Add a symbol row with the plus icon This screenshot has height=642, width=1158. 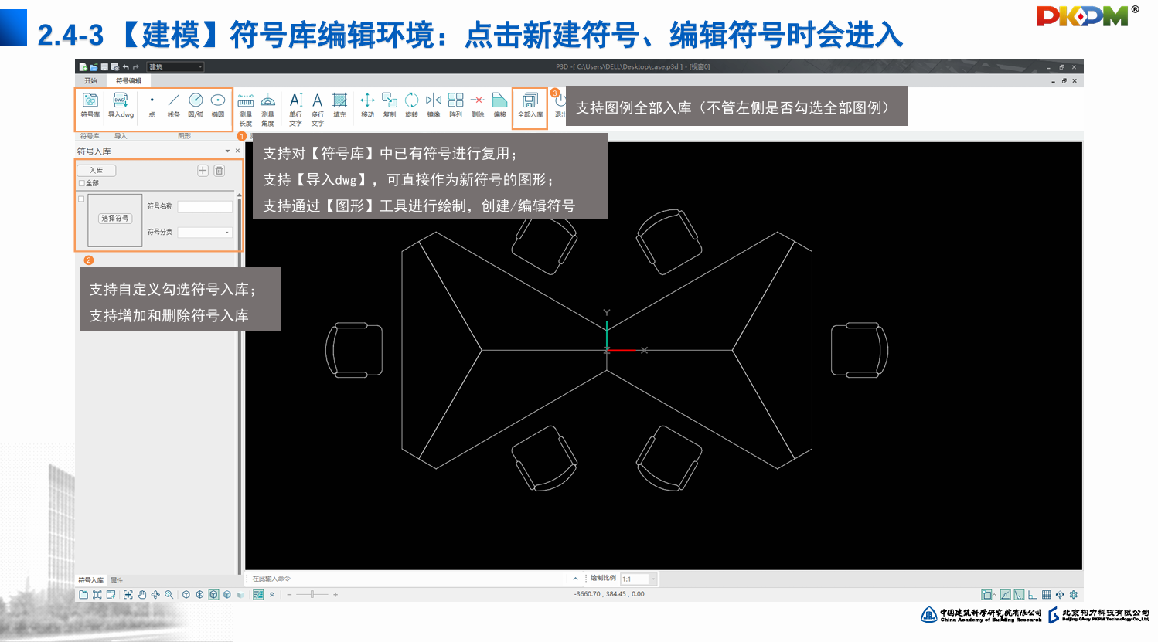(203, 171)
